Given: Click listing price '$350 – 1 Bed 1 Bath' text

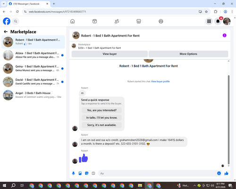Looking at the screenshot, I should tap(100, 48).
